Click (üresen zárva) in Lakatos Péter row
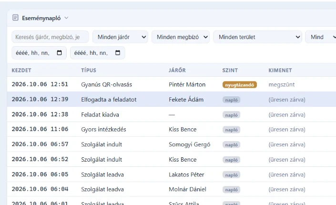The height and width of the screenshot is (205, 336). click(x=287, y=175)
